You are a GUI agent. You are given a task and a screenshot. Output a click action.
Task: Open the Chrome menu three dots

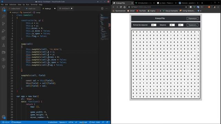(x=218, y=7)
